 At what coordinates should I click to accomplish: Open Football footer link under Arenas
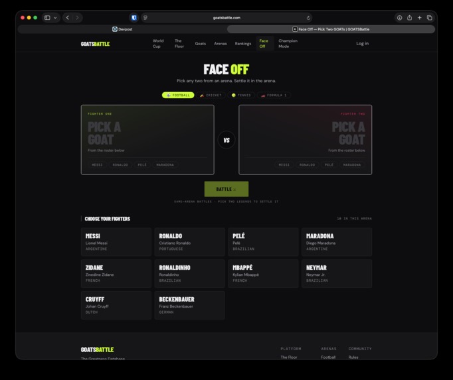(x=328, y=357)
